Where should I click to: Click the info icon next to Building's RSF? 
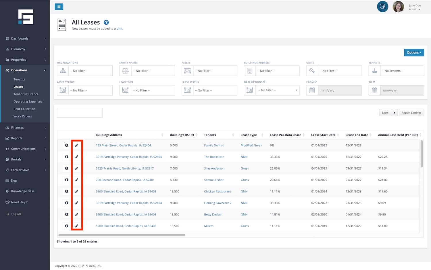point(193,135)
